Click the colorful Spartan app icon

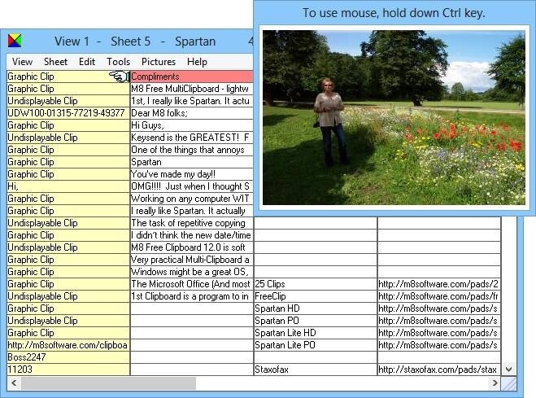pyautogui.click(x=15, y=41)
